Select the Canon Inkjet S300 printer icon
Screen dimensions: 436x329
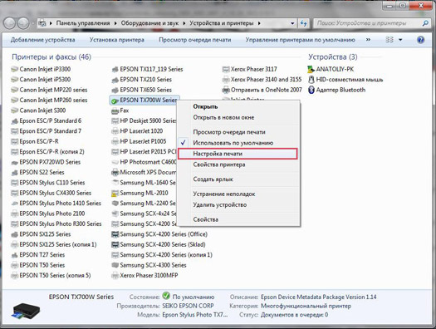(14, 110)
